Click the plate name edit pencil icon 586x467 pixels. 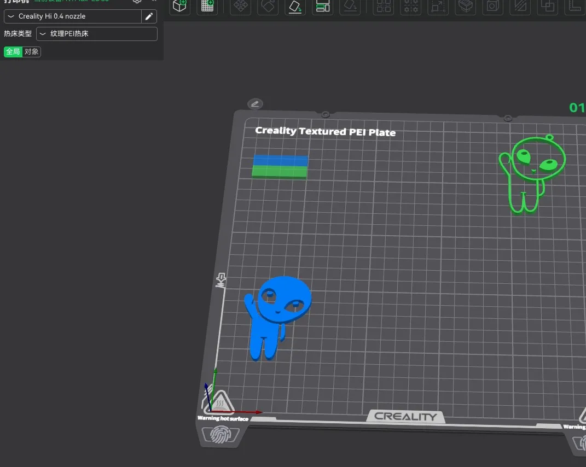point(256,104)
